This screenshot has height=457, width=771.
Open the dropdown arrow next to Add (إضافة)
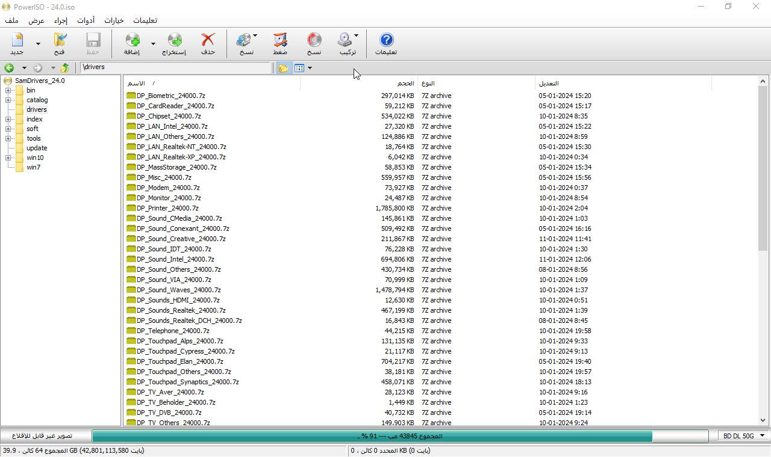click(x=153, y=44)
